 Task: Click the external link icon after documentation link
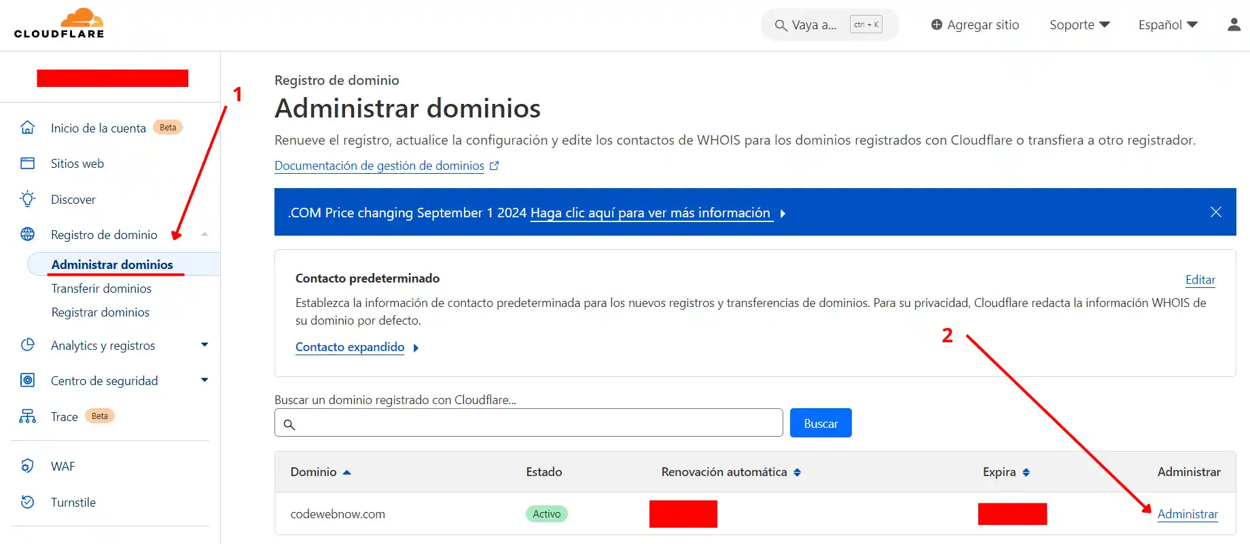(494, 166)
